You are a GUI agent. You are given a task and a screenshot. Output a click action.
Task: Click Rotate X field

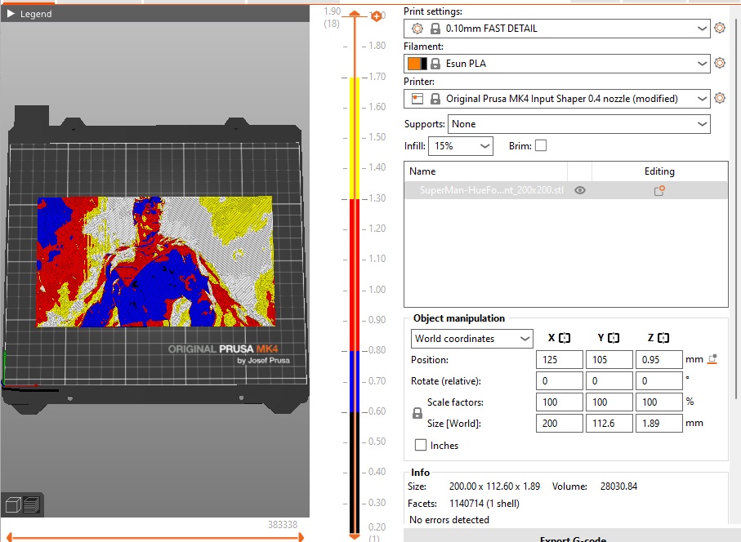559,381
